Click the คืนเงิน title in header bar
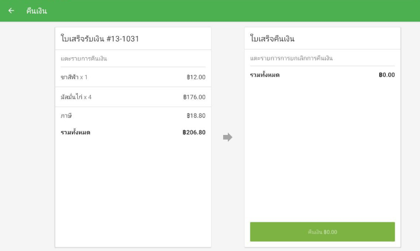 (37, 11)
